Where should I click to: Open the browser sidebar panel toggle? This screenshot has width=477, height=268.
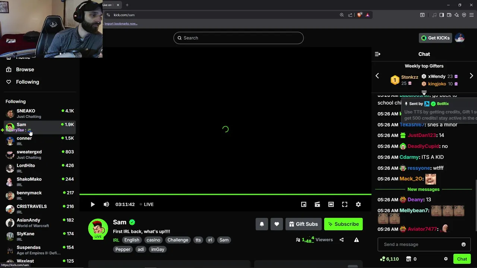[442, 15]
